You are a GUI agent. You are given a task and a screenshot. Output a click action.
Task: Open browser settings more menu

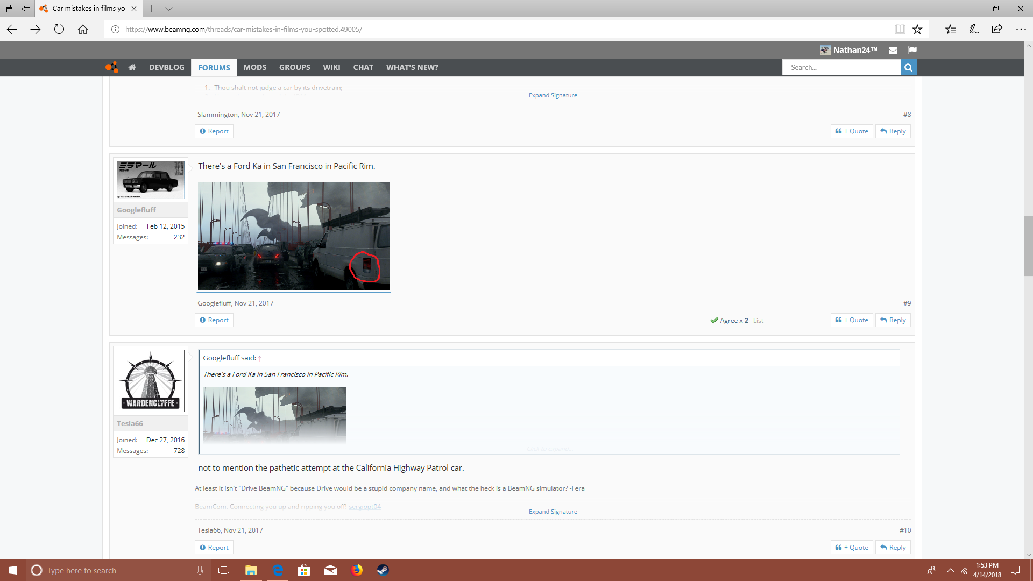pyautogui.click(x=1021, y=29)
